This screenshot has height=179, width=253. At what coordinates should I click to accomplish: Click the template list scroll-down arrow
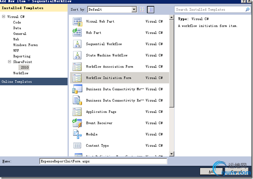[x=172, y=154]
